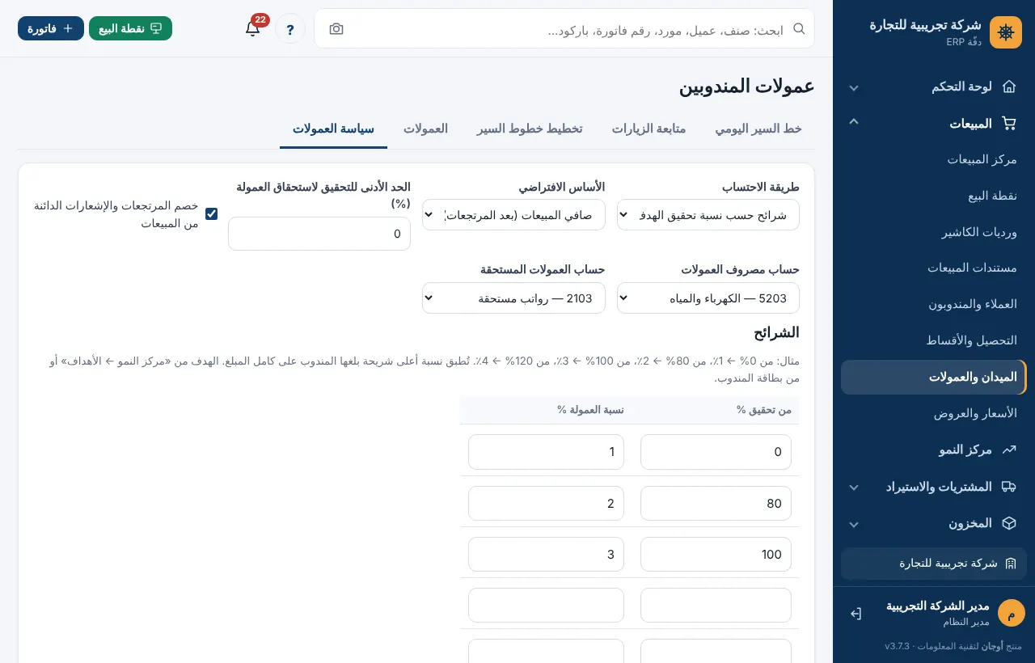Open العملاء والمندوبون in sidebar
This screenshot has height=663, width=1035.
pyautogui.click(x=934, y=304)
